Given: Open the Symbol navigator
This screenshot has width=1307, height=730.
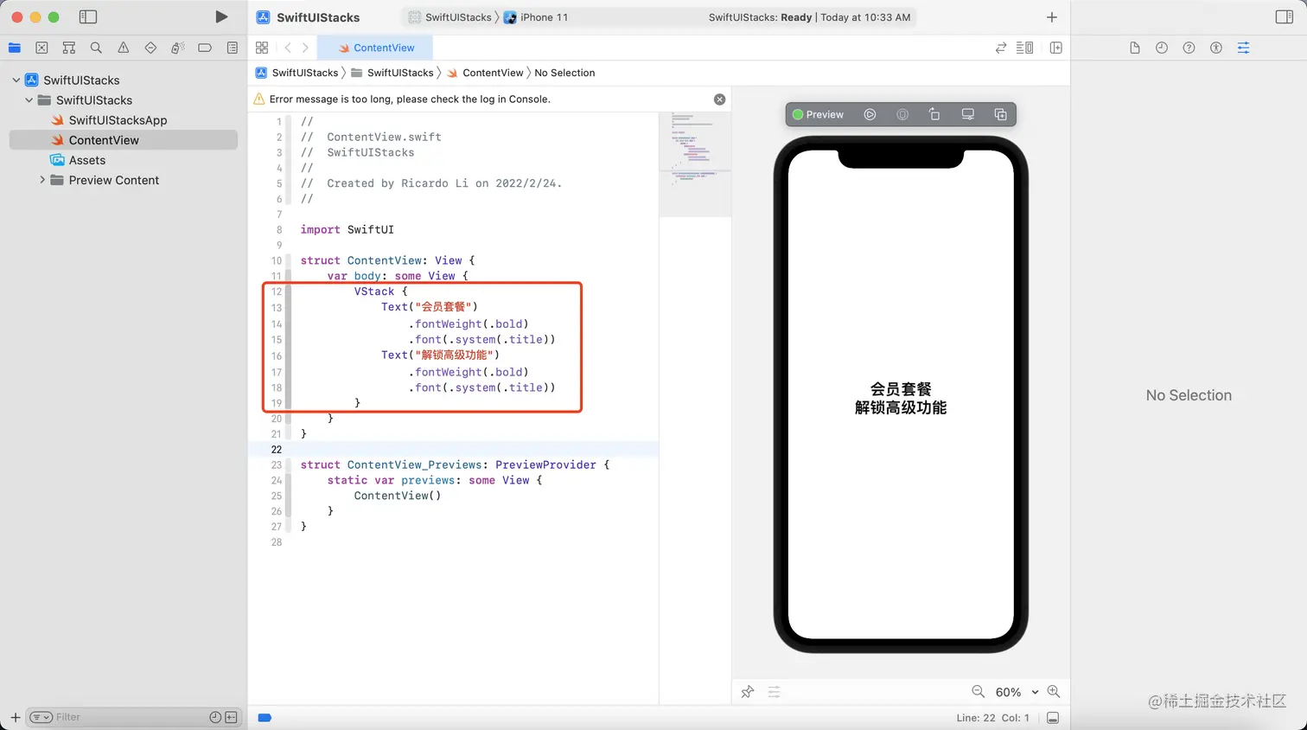Looking at the screenshot, I should click(x=69, y=48).
